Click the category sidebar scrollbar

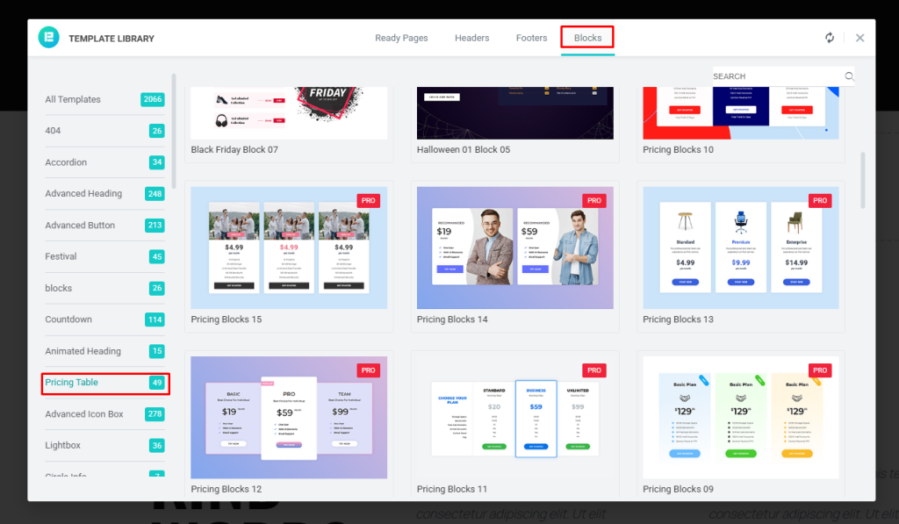click(174, 131)
